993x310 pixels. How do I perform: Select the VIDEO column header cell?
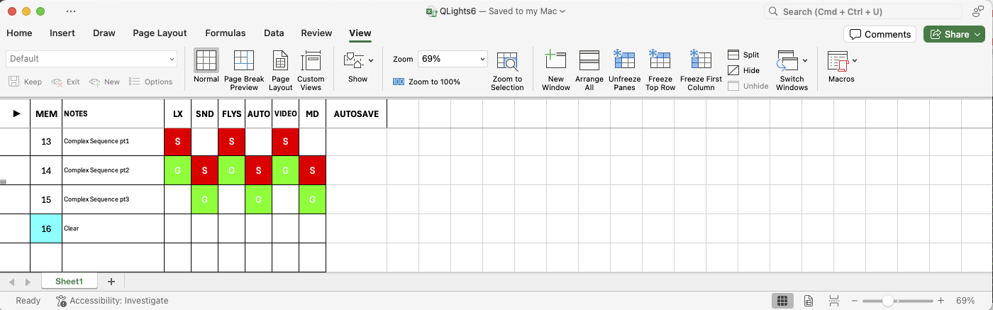pyautogui.click(x=285, y=114)
